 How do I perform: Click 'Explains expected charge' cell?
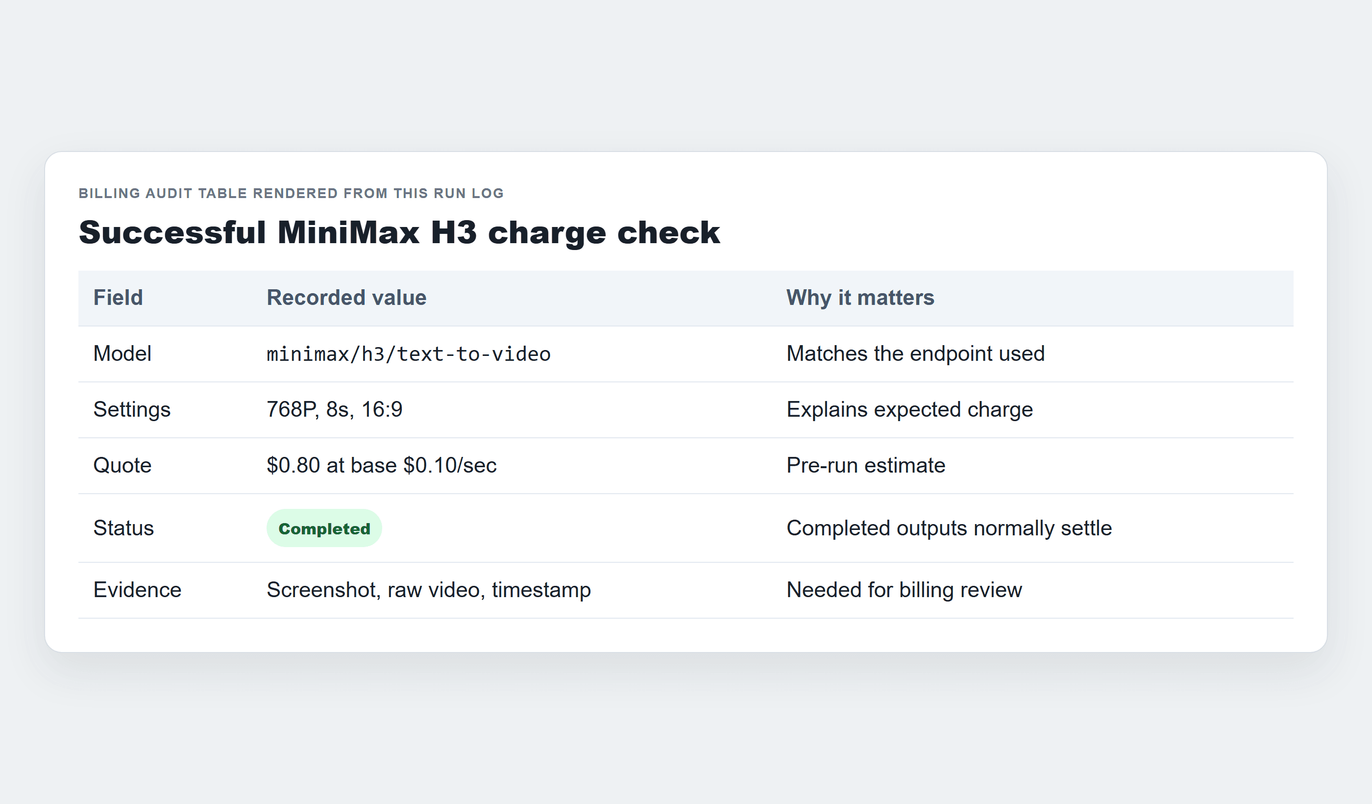pyautogui.click(x=910, y=410)
